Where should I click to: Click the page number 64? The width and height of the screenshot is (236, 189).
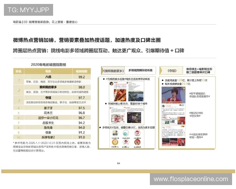pos(118,163)
